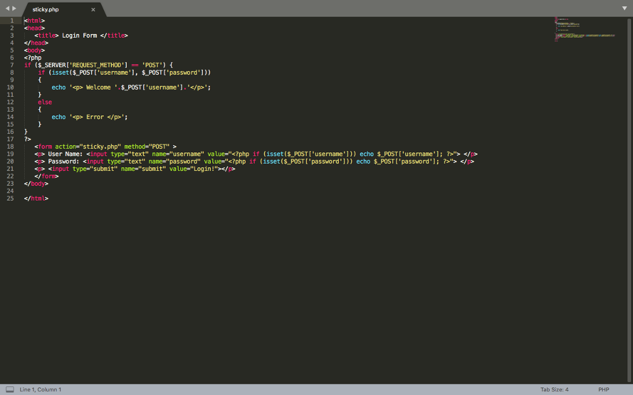633x395 pixels.
Task: Click "sticky.php" in form action attribute
Action: tap(101, 146)
